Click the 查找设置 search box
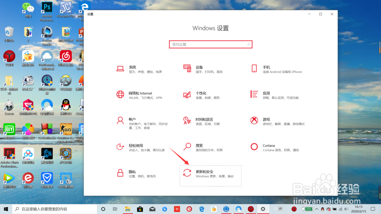 tap(210, 44)
